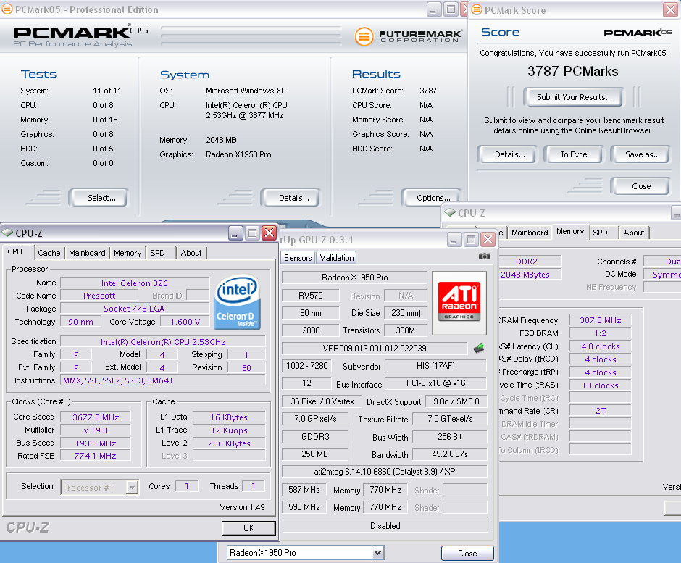The width and height of the screenshot is (681, 563).
Task: Open Validation tab in GPU-Z
Action: point(337,258)
